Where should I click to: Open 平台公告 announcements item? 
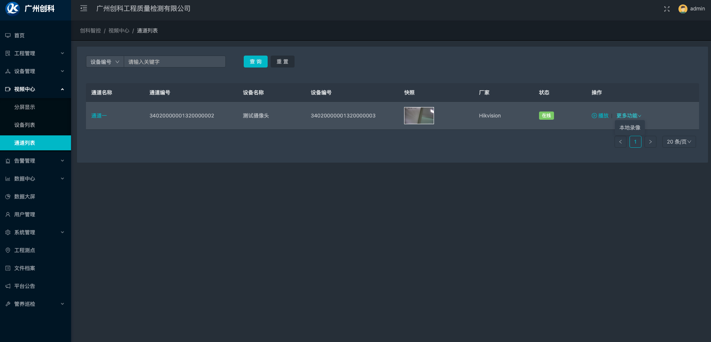click(x=25, y=286)
